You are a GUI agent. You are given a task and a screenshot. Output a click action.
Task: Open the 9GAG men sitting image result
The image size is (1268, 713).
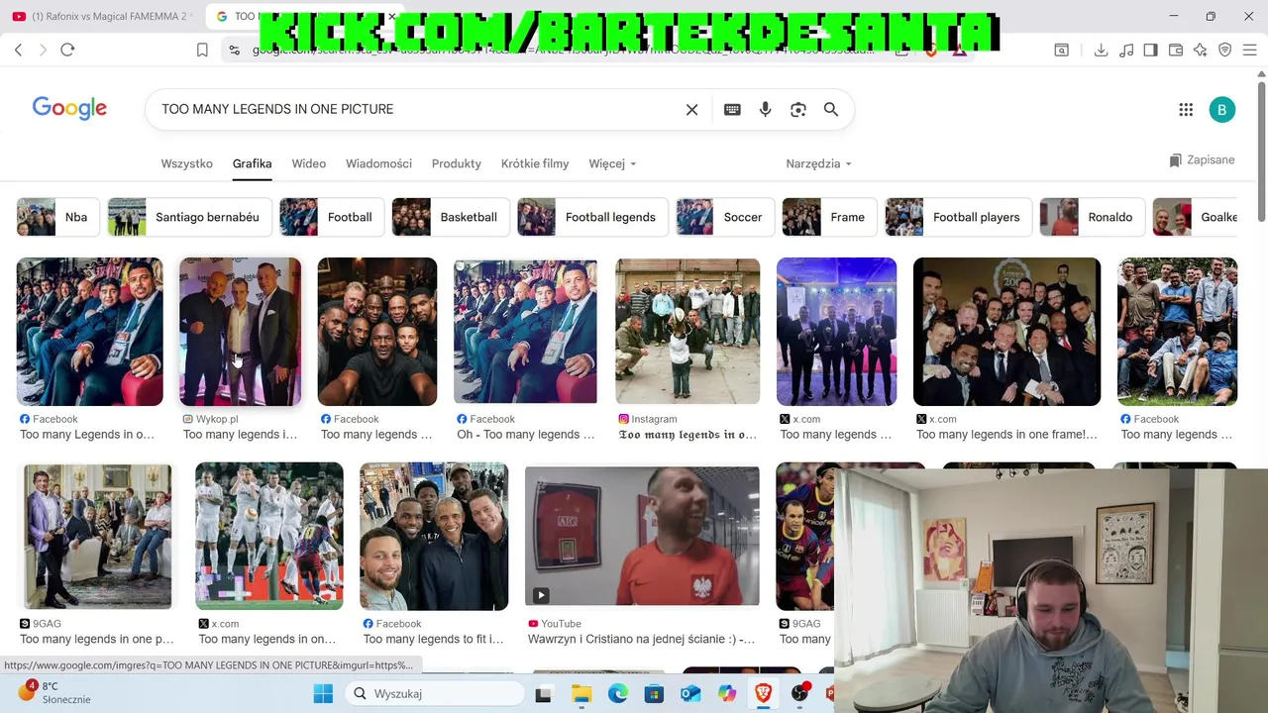[x=97, y=537]
